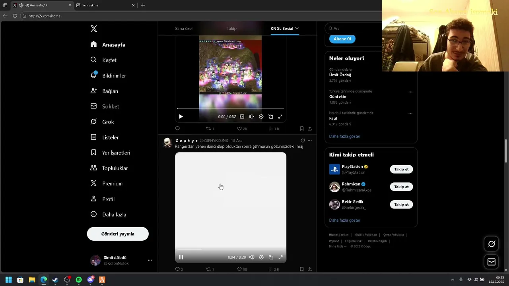Click the Abone Ol button

(342, 39)
